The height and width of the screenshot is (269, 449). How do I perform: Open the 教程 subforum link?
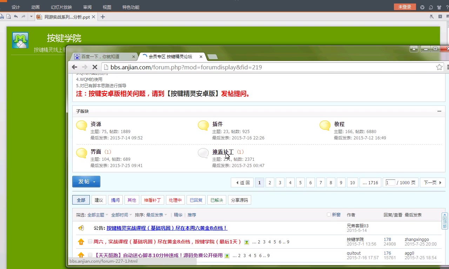340,124
